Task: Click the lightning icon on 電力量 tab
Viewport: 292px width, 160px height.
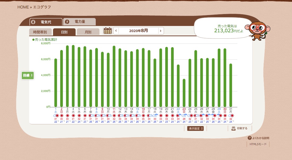Action: point(67,22)
